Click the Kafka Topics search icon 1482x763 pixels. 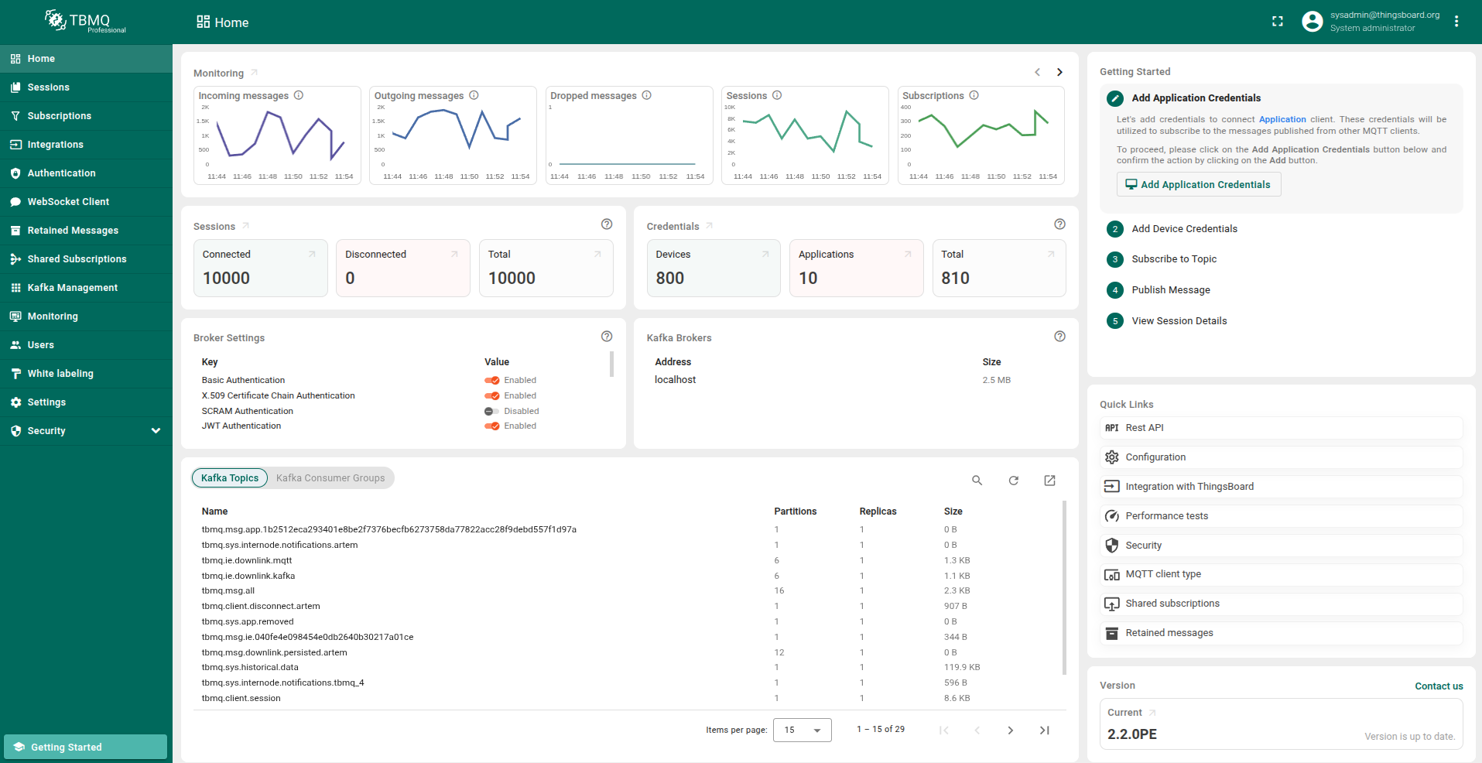tap(977, 481)
